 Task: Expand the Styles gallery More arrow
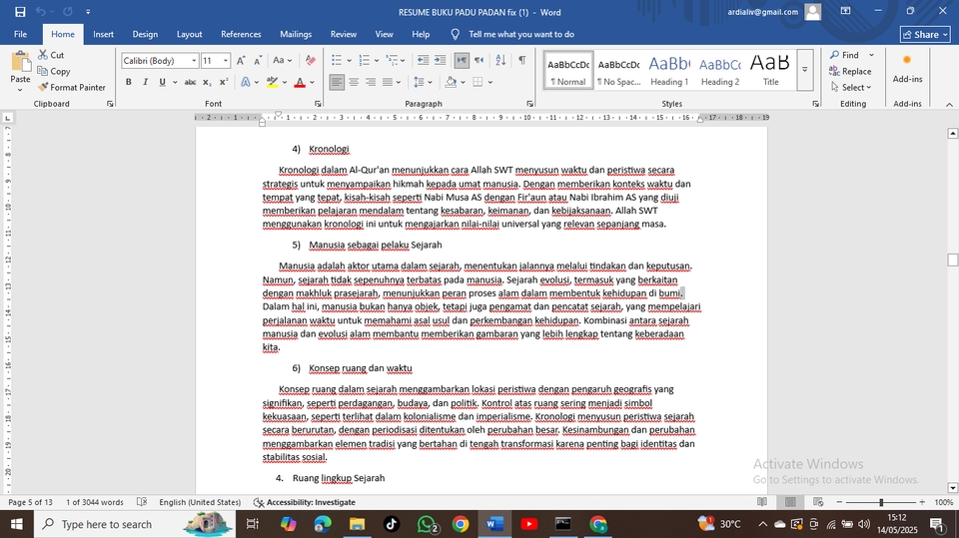tap(805, 70)
